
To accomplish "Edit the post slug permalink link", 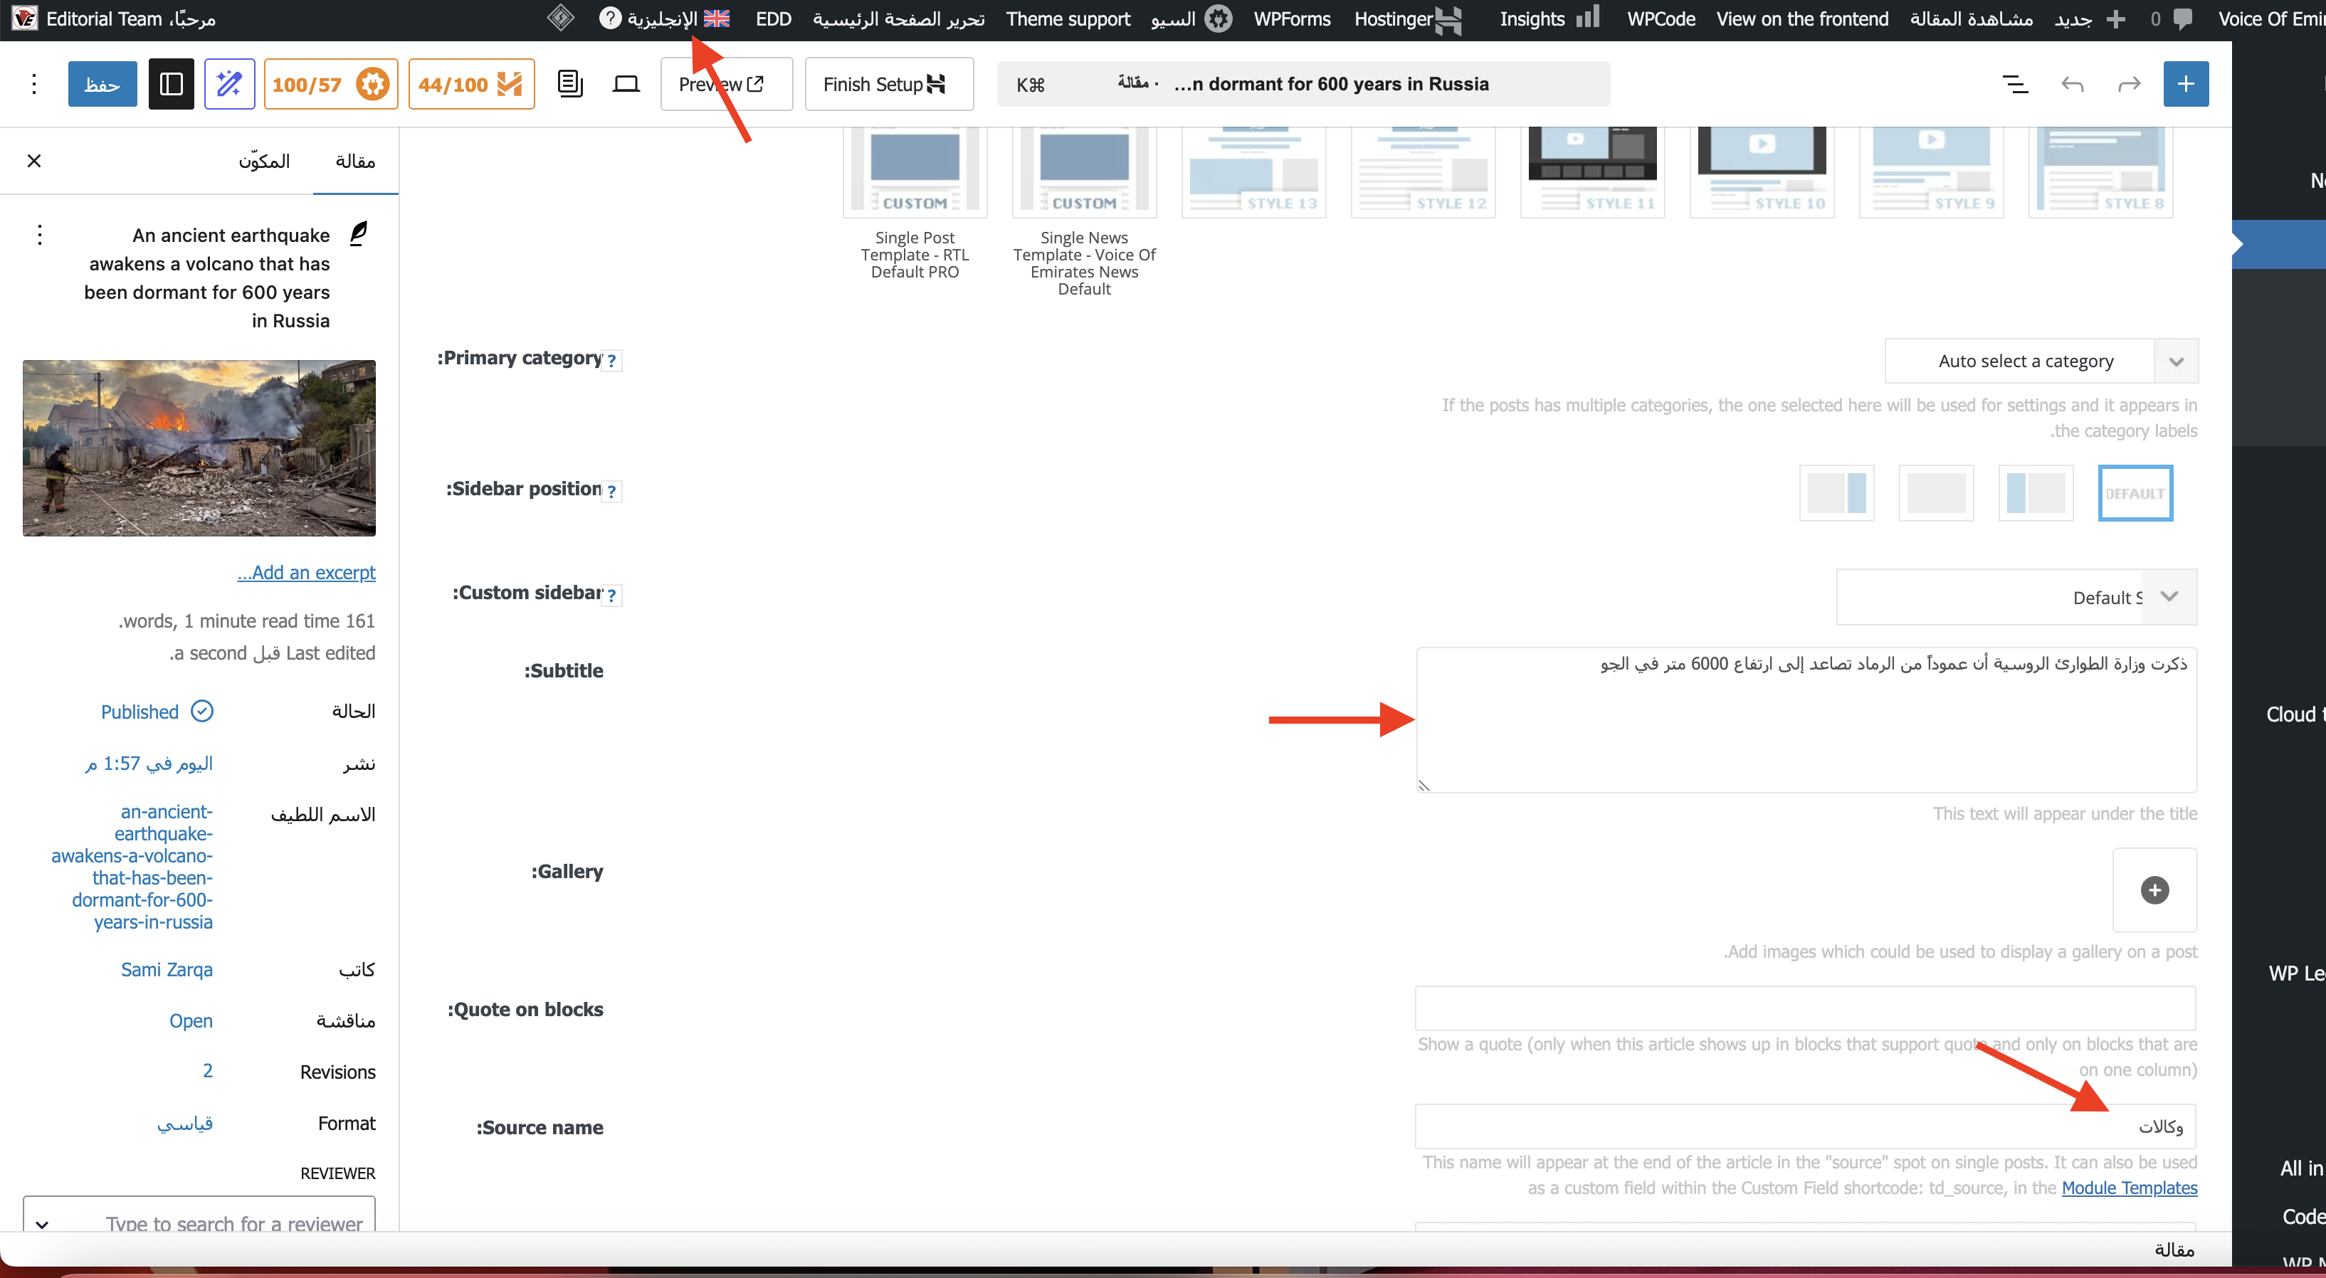I will pyautogui.click(x=132, y=867).
